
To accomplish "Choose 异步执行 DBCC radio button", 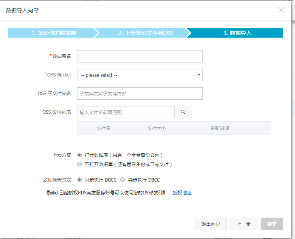I will 123,180.
